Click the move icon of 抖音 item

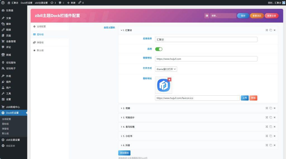click(267, 145)
